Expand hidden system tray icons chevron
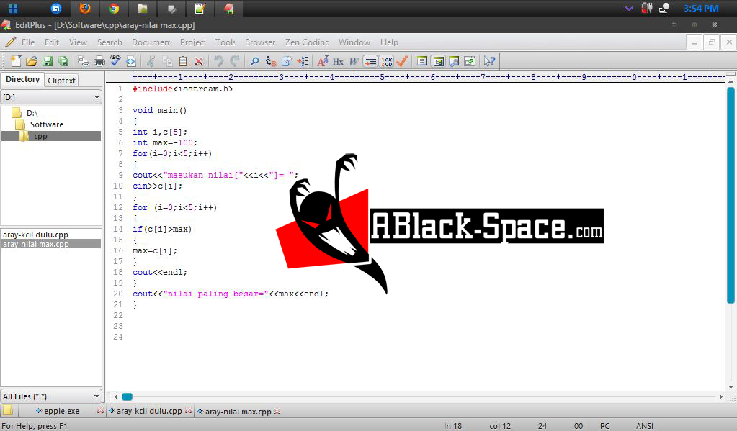Viewport: 737px width, 431px height. [x=629, y=9]
